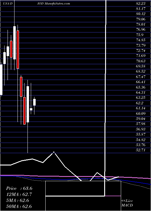This screenshot has height=211, width=151.
Task: Click the 81.17 price axis label
Action: point(140,9)
